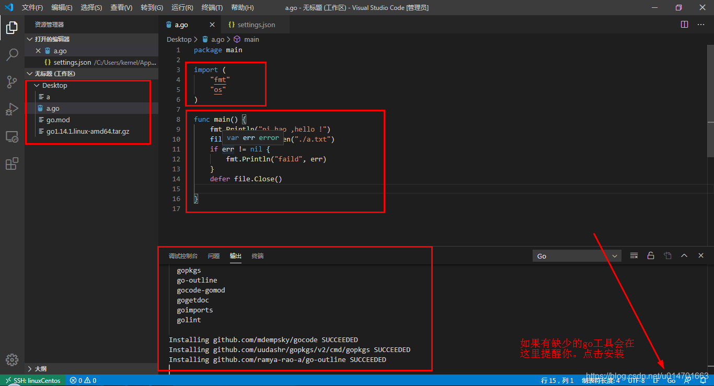Click the "defer file.Close()" code line
Image resolution: width=714 pixels, height=386 pixels.
click(246, 179)
